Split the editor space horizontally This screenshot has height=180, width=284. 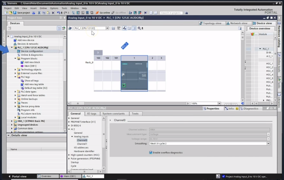point(151,13)
